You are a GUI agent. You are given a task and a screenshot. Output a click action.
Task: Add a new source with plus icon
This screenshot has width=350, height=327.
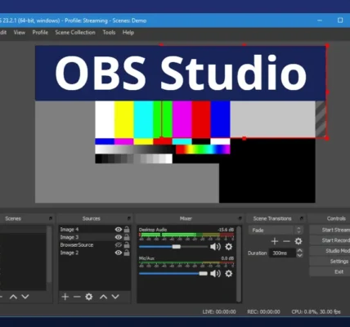click(65, 297)
